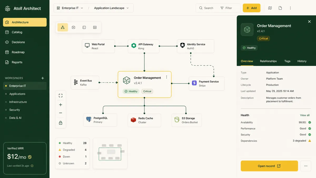
Task: Open the map icon in top bar
Action: coord(270,8)
